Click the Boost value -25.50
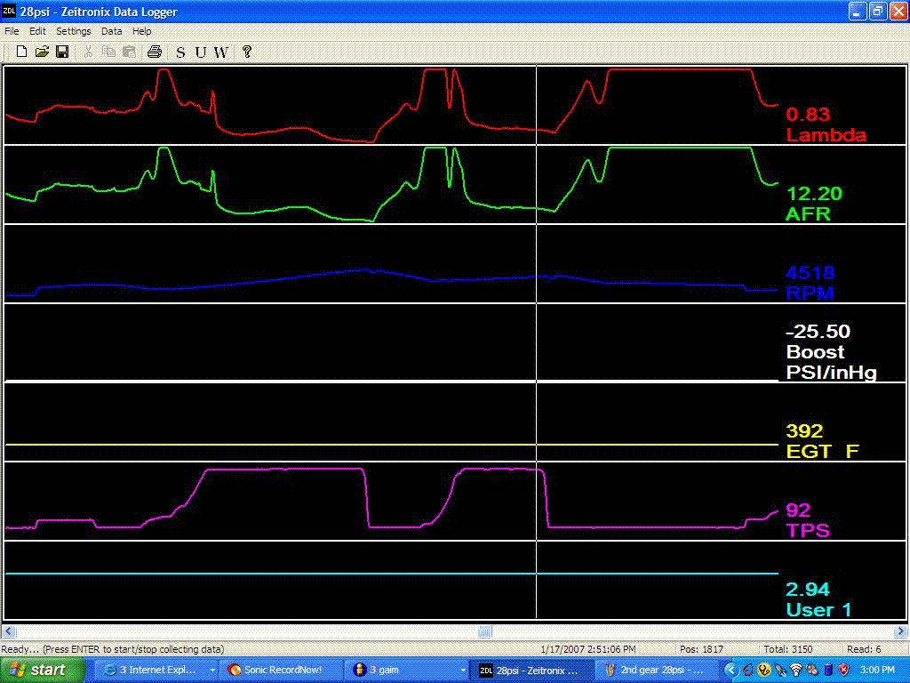 [x=818, y=332]
